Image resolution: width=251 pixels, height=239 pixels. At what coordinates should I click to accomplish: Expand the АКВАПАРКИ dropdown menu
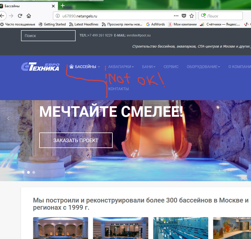coord(121,67)
